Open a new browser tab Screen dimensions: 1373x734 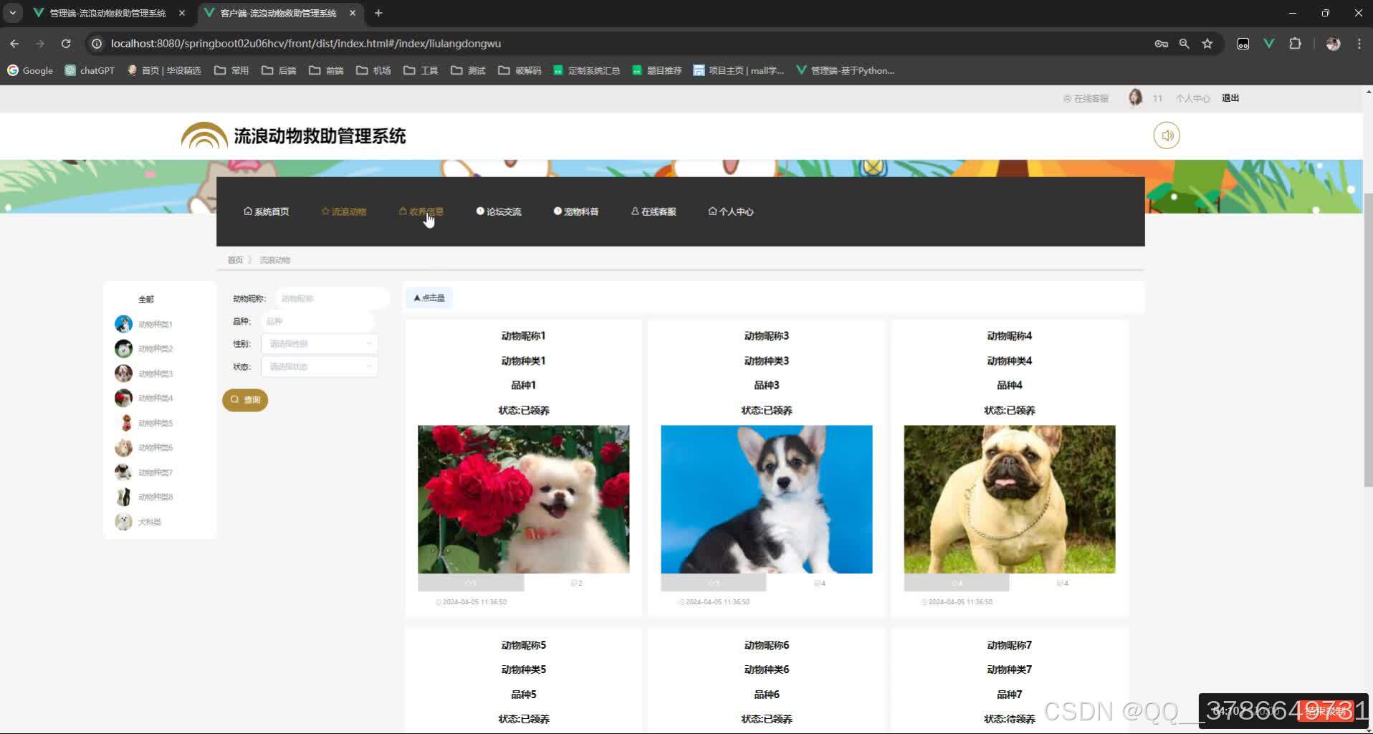378,13
